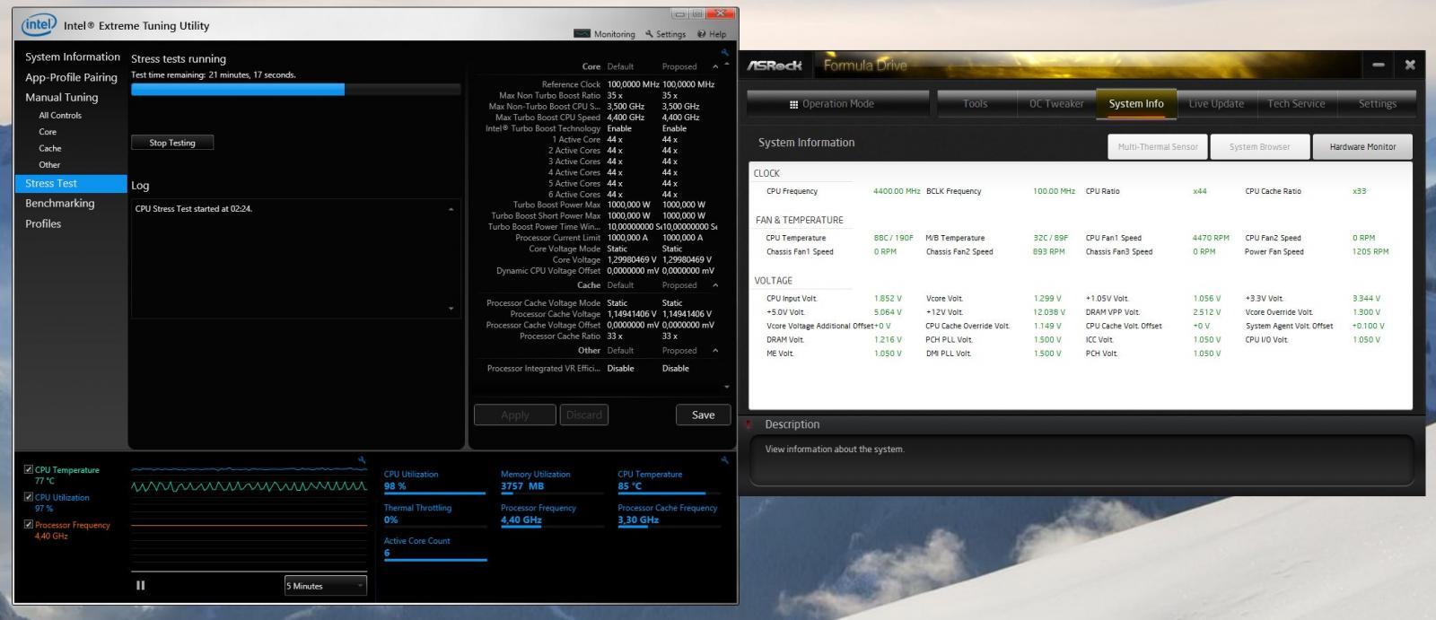Viewport: 1436px width, 620px height.
Task: Click the blue wrench above the Core table
Action: coord(726,54)
